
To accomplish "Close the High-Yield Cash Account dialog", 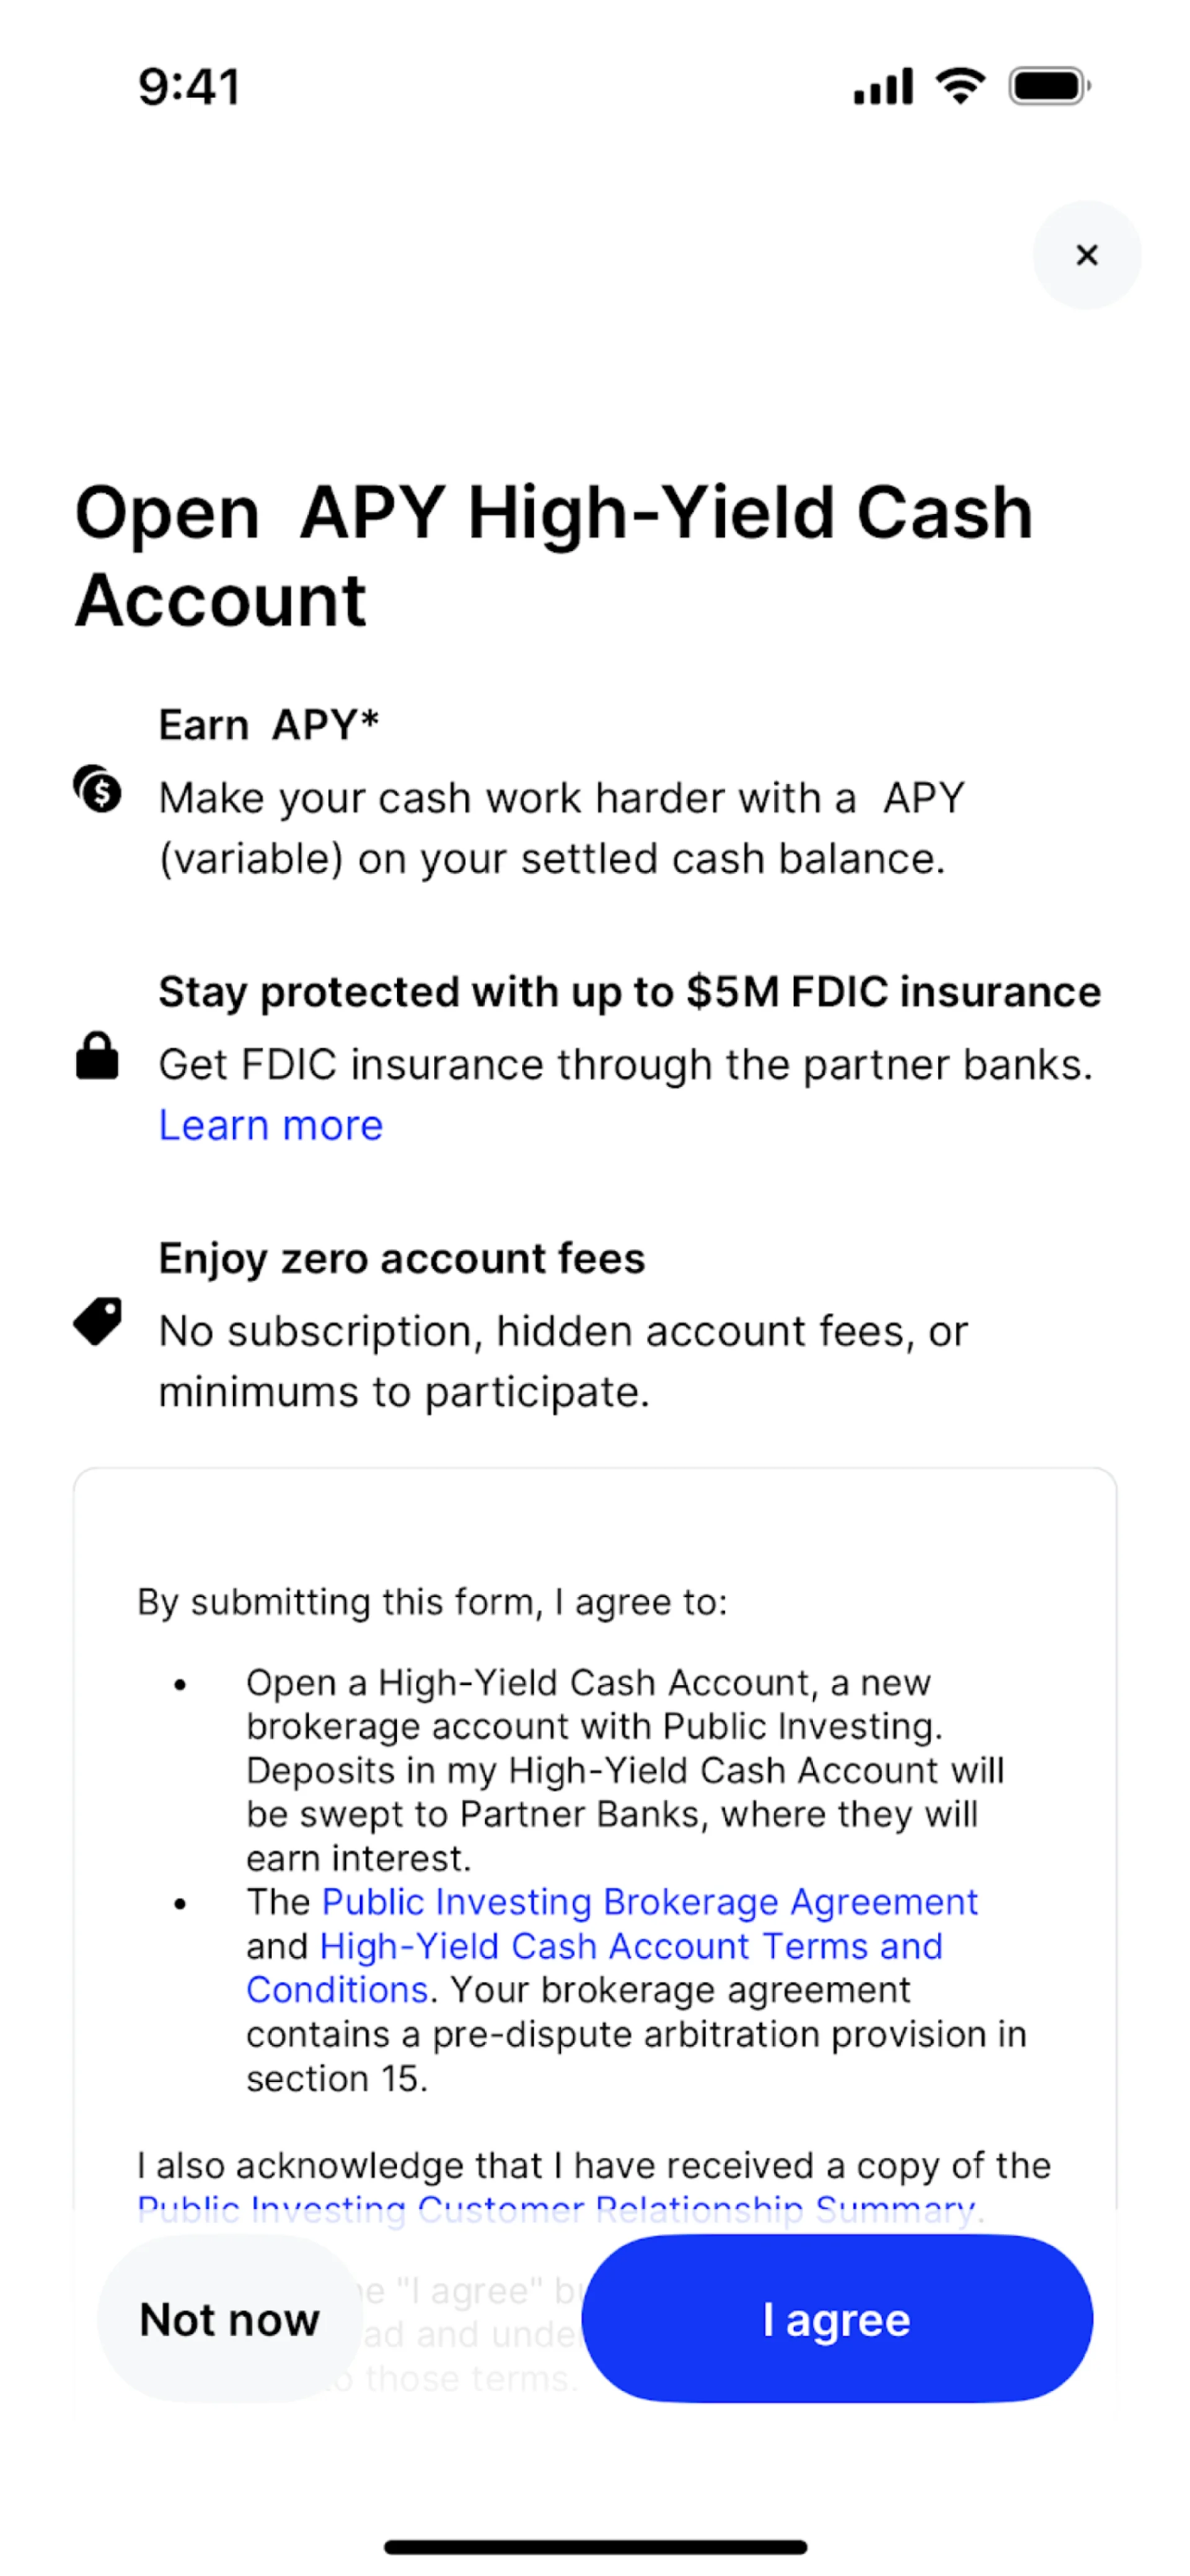I will point(1086,256).
